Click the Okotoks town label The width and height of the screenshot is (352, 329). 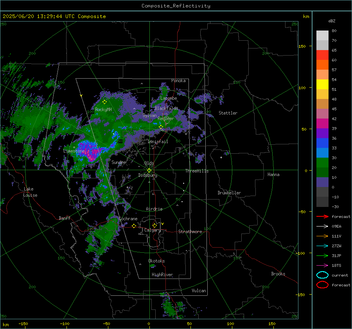[x=156, y=261]
